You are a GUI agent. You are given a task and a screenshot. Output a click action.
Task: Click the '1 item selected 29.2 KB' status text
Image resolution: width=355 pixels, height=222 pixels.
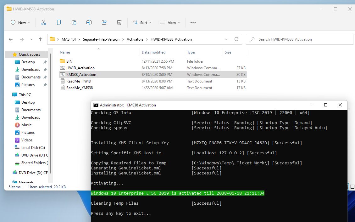click(47, 187)
